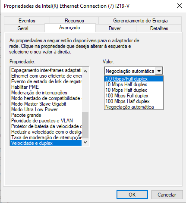Pick 100 Mbps Half duplex value
The height and width of the screenshot is (203, 186).
point(134,101)
